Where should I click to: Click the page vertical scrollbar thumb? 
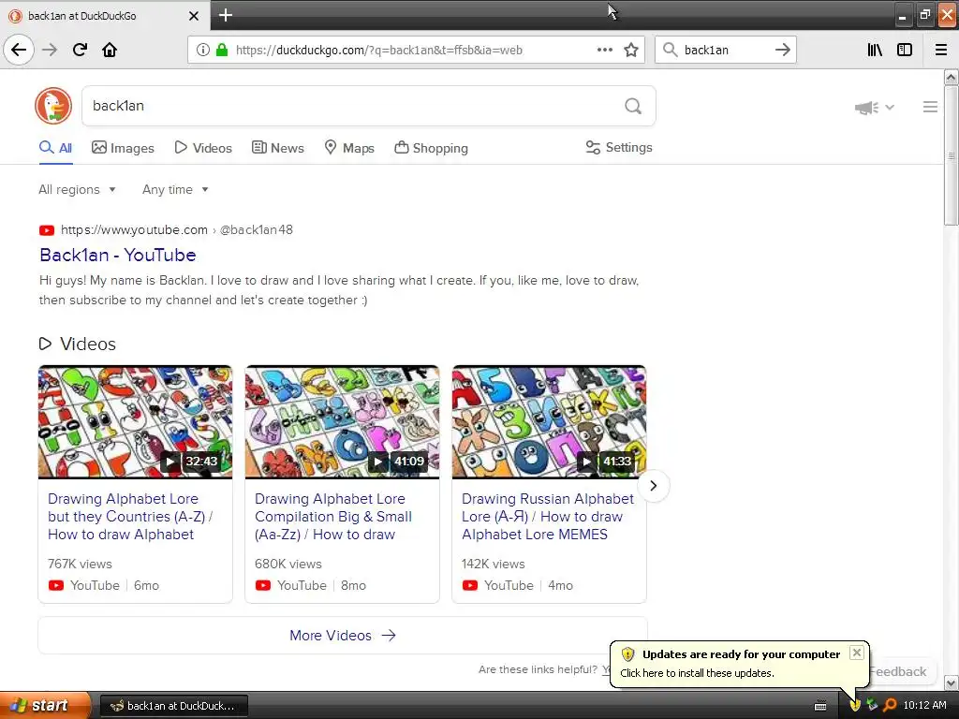click(x=952, y=156)
